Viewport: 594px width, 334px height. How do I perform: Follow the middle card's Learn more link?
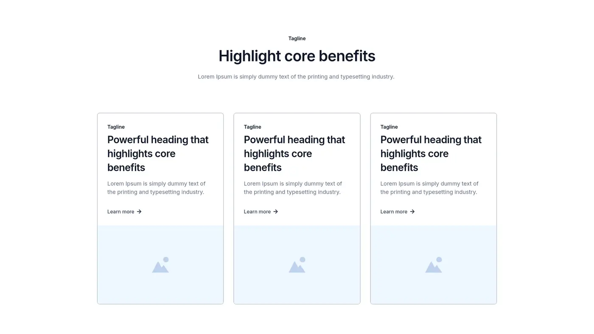click(258, 212)
